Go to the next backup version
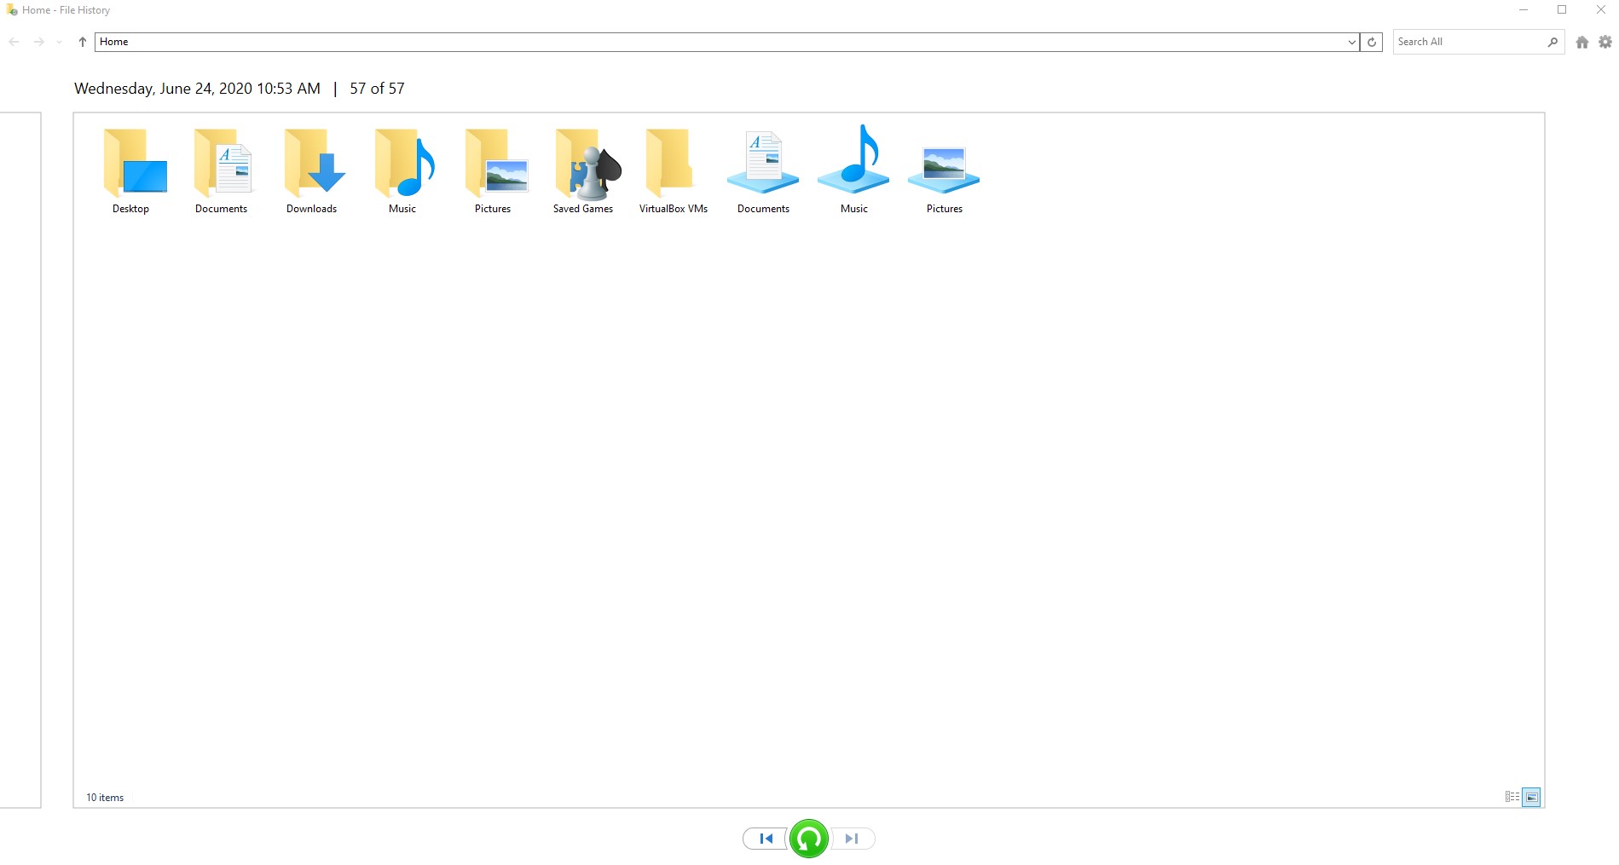Image resolution: width=1619 pixels, height=865 pixels. (x=853, y=839)
